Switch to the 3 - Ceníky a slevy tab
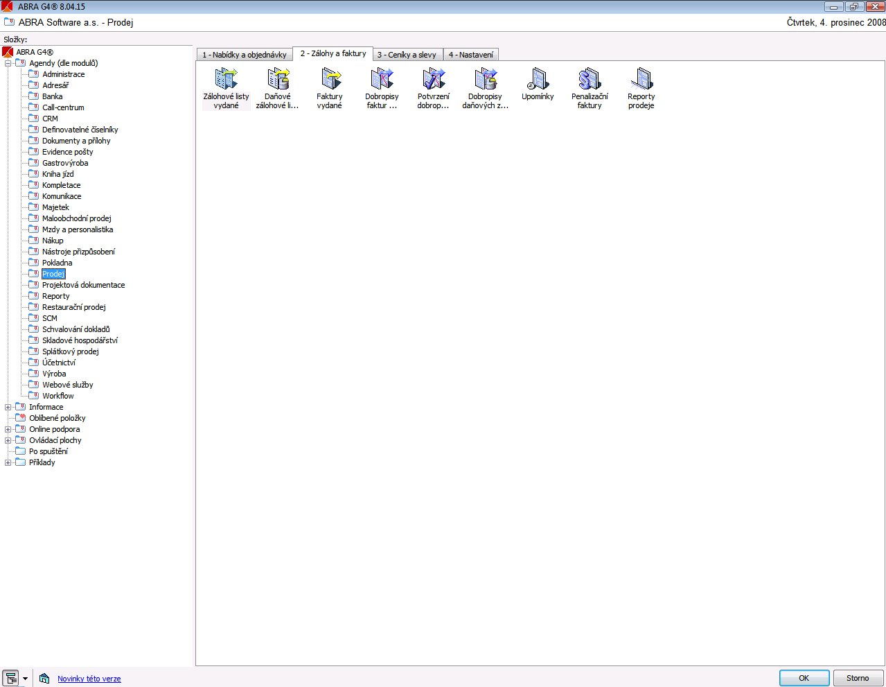Screen dimensions: 886x687 pyautogui.click(x=407, y=55)
